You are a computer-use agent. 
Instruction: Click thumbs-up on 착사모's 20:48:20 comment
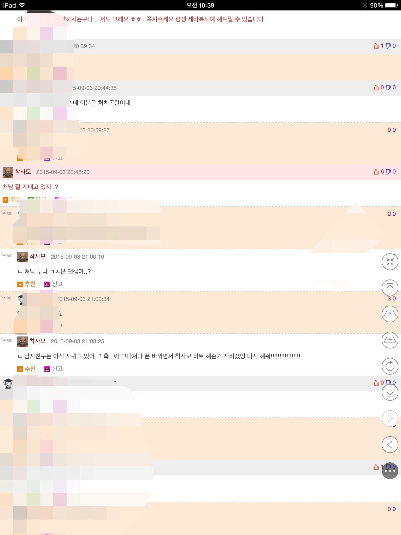pos(376,172)
